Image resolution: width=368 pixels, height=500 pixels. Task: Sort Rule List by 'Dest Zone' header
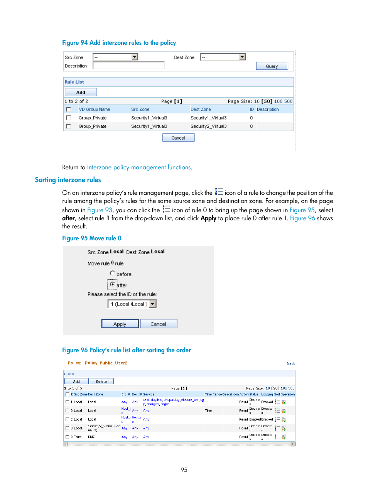[201, 110]
